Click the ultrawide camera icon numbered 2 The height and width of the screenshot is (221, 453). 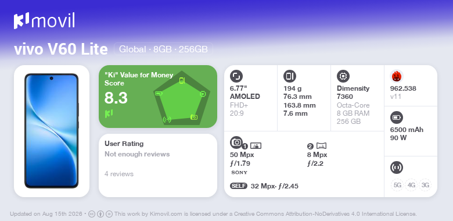point(321,146)
